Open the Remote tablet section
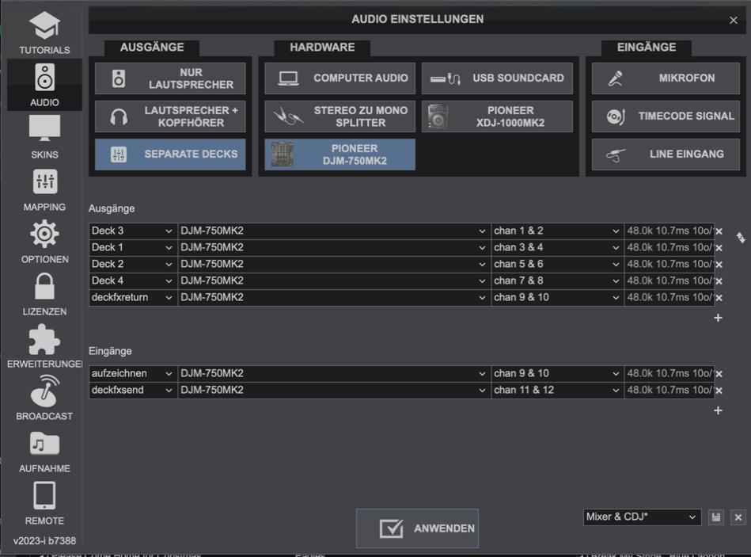This screenshot has width=751, height=557. [x=44, y=503]
